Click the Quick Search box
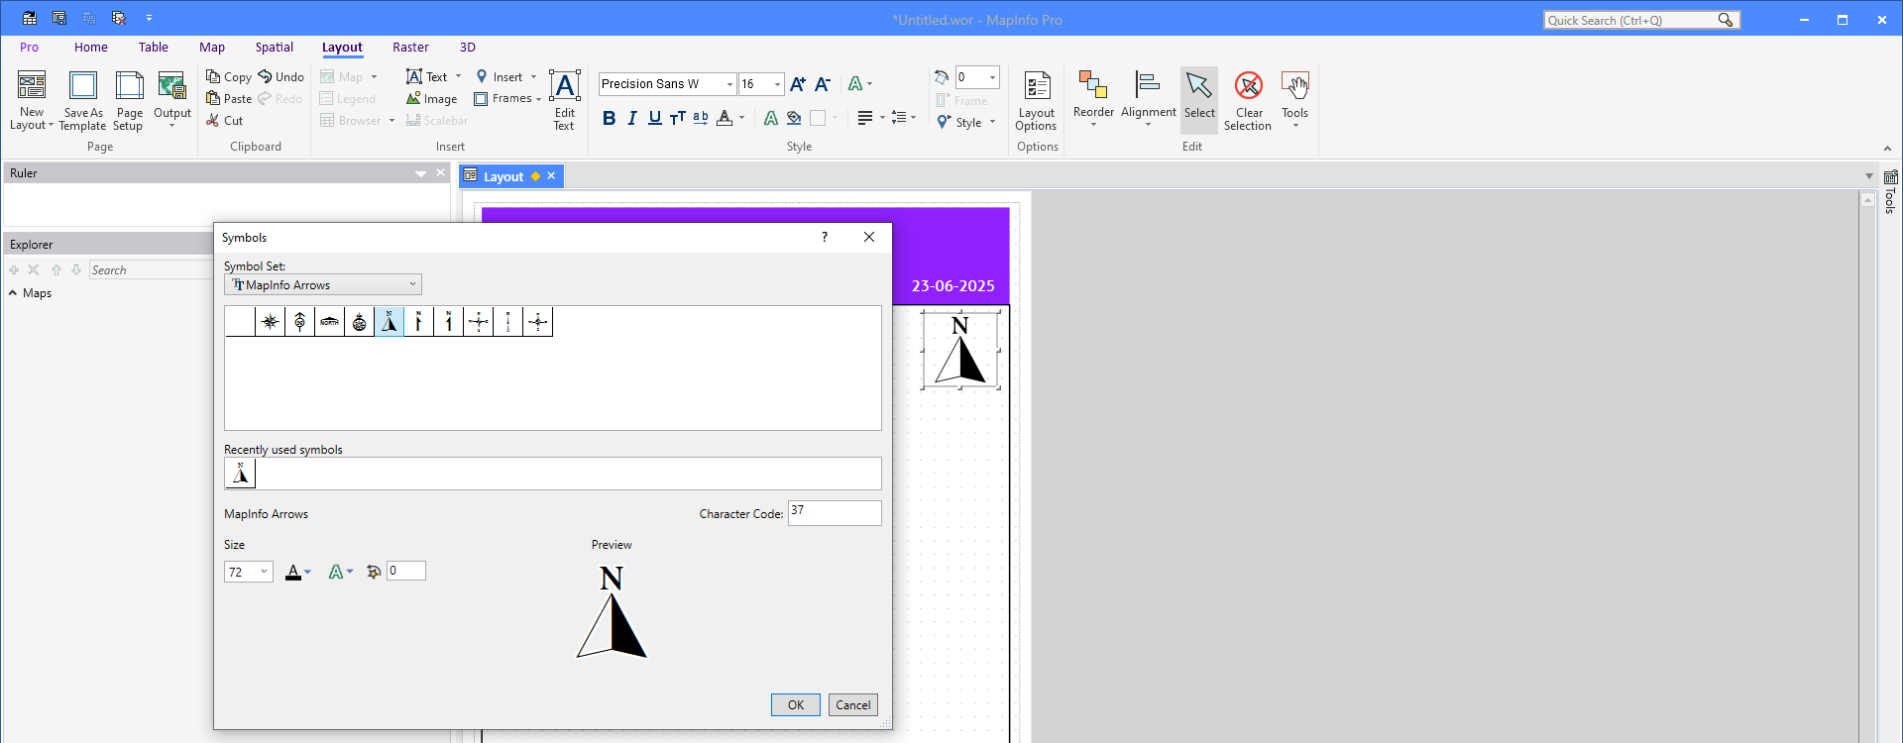Image resolution: width=1903 pixels, height=743 pixels. 1641,20
